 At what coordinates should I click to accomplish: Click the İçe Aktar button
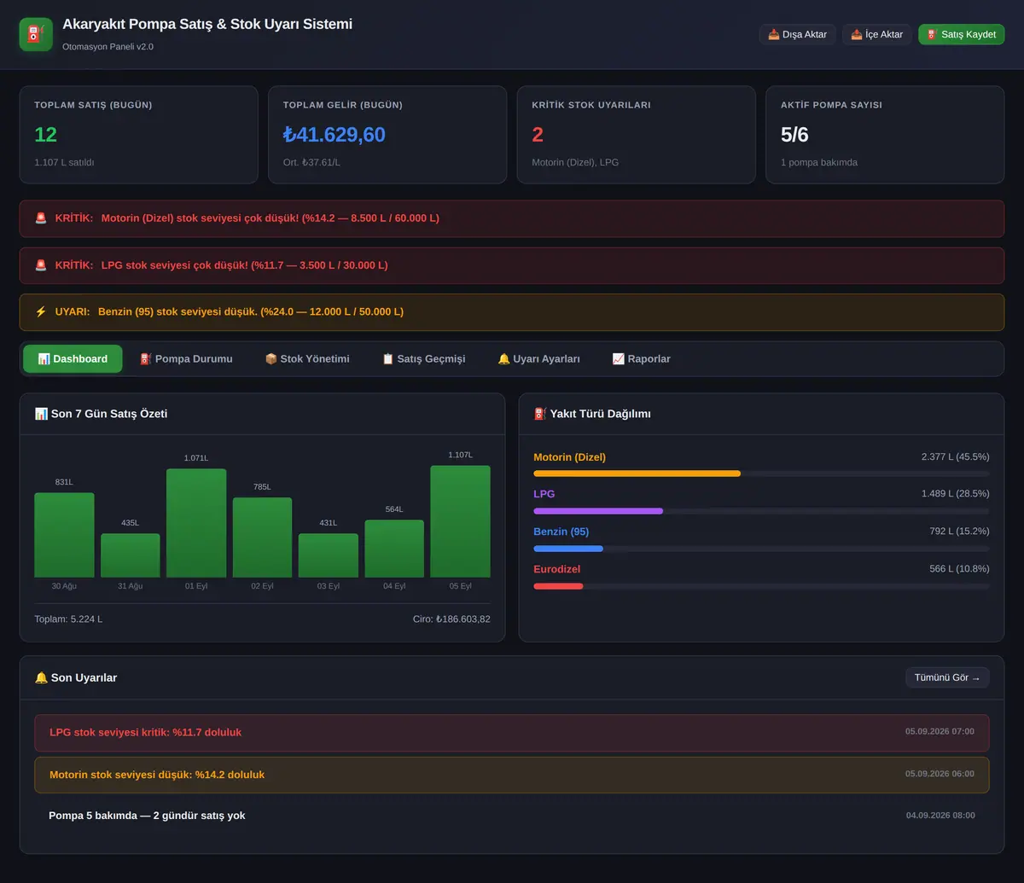(876, 34)
